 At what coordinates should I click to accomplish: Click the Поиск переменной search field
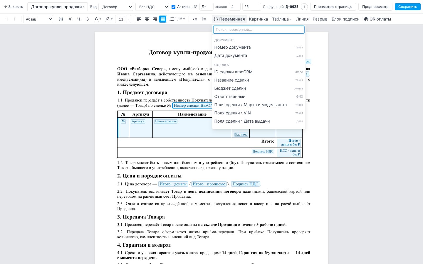(259, 30)
